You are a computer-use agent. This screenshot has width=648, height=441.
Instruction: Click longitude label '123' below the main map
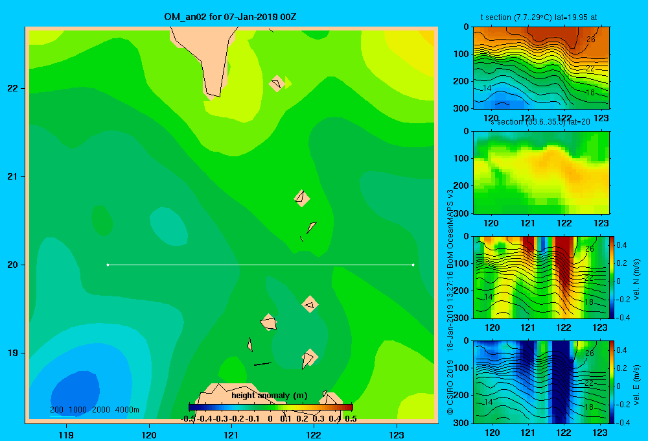397,435
